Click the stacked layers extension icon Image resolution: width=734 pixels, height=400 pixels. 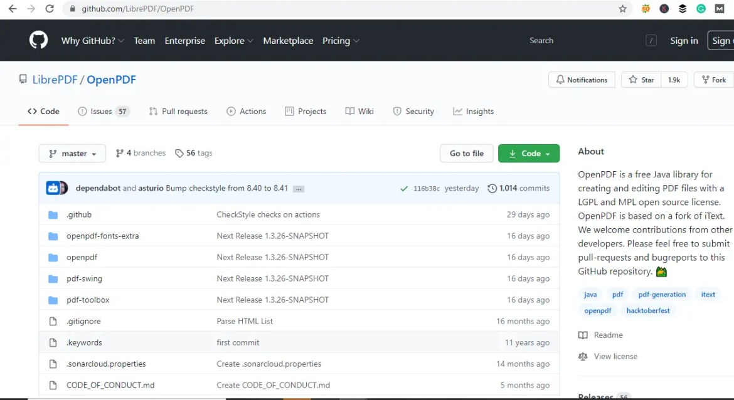click(x=683, y=8)
